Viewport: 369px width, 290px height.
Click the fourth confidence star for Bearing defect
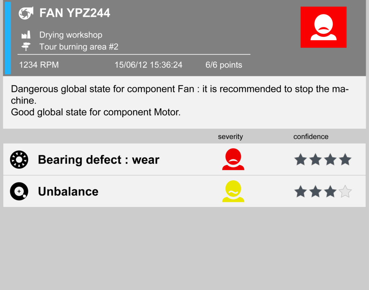point(345,159)
